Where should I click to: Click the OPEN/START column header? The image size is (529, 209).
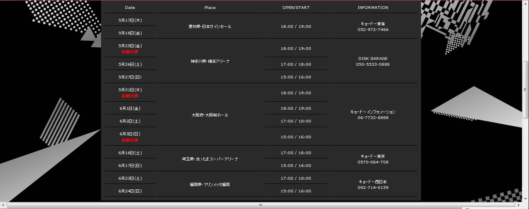click(296, 8)
